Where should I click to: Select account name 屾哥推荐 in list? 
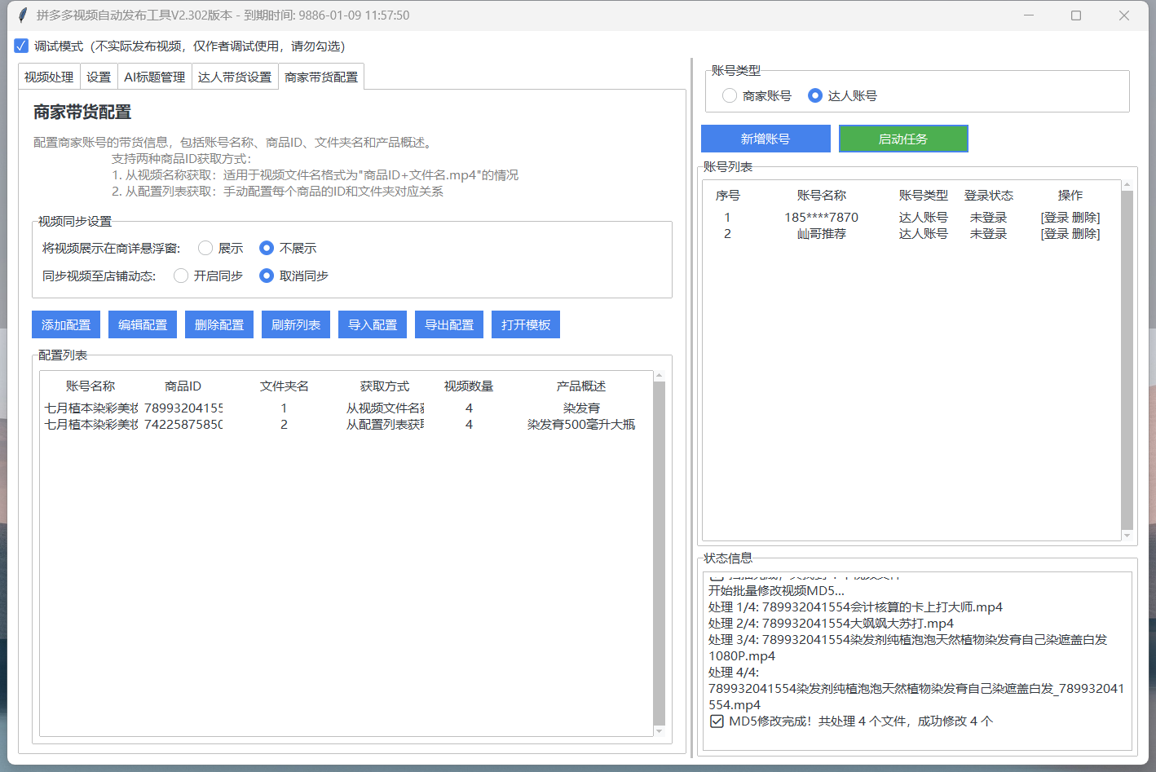821,234
